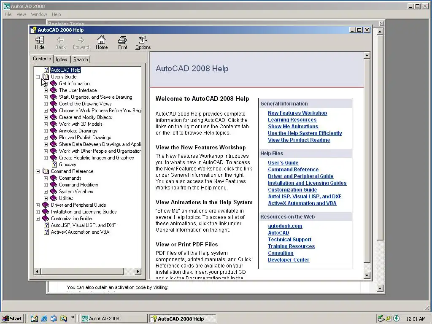Select the Contents tab
Viewport: 432px width, 324px height.
(42, 59)
